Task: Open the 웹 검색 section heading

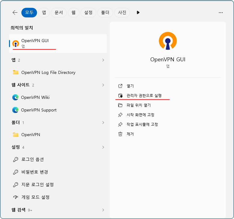Action: (19, 210)
